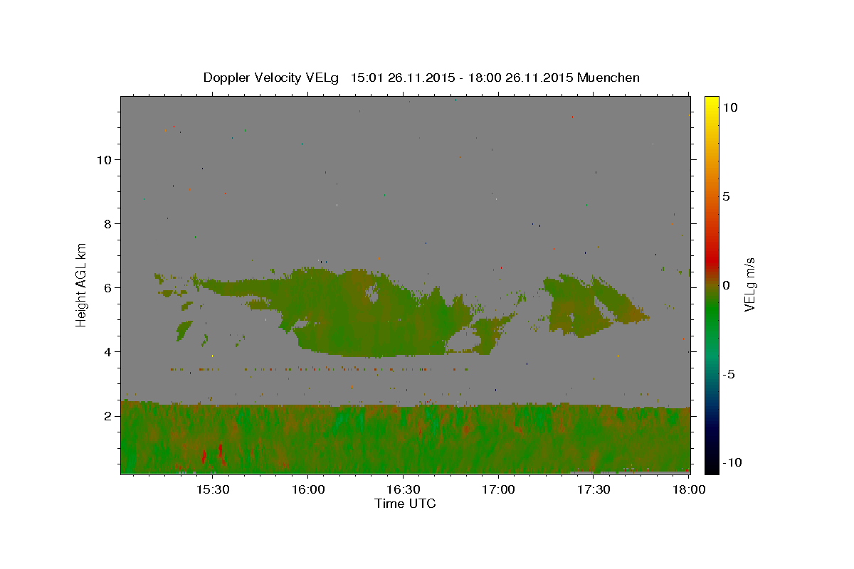Click the colorbar tick label 5
The height and width of the screenshot is (569, 854).
(726, 196)
